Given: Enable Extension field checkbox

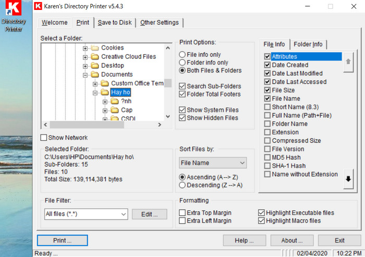Looking at the screenshot, I should 267,132.
